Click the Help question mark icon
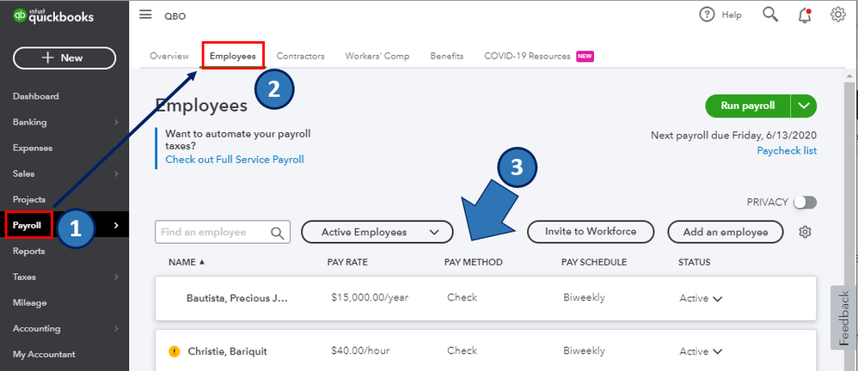The width and height of the screenshot is (858, 371). tap(708, 15)
